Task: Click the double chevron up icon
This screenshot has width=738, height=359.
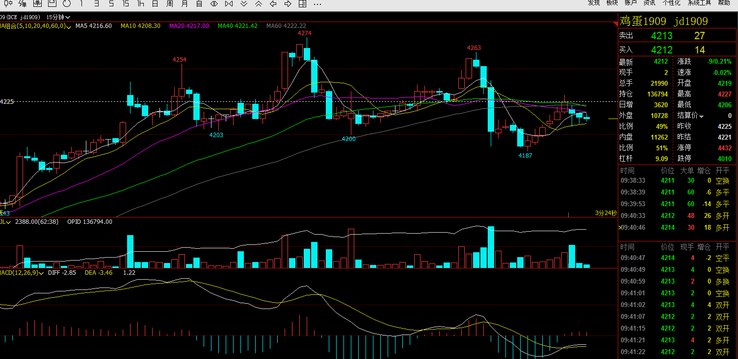Action: tap(258, 3)
